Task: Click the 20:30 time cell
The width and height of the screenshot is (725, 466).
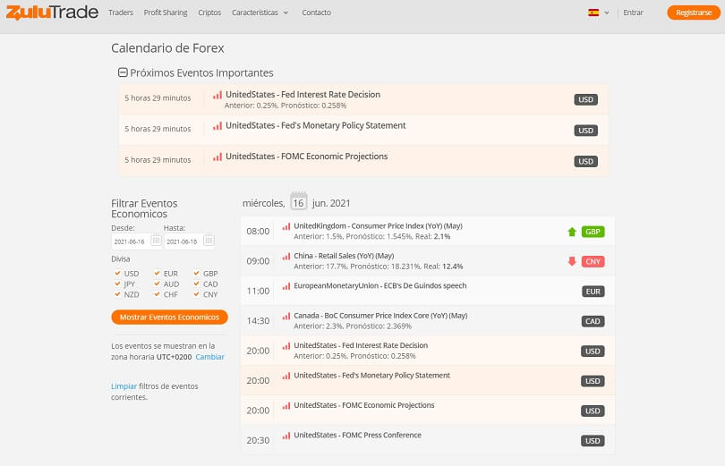Action: 258,440
